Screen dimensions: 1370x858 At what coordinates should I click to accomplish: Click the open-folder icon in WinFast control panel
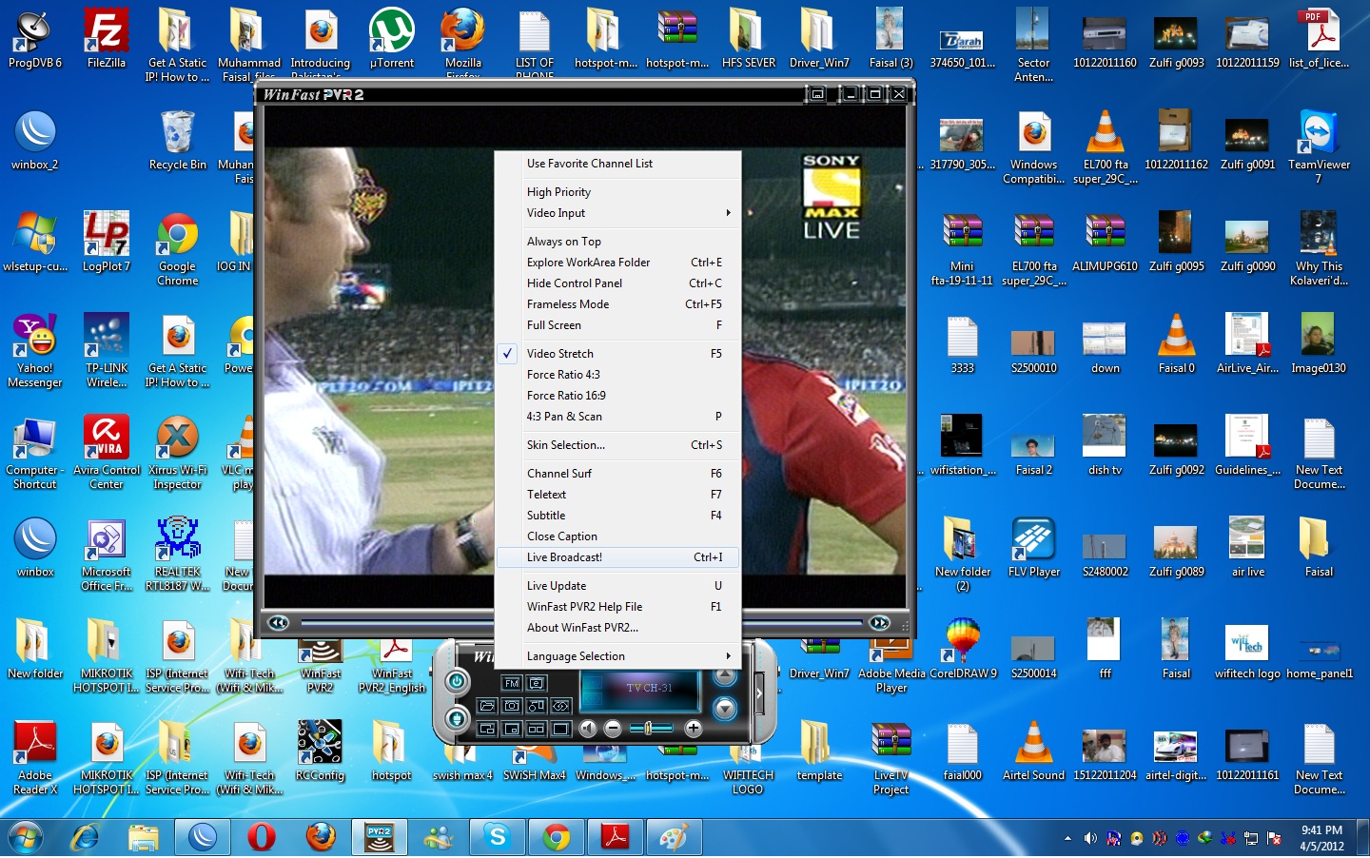(x=487, y=706)
